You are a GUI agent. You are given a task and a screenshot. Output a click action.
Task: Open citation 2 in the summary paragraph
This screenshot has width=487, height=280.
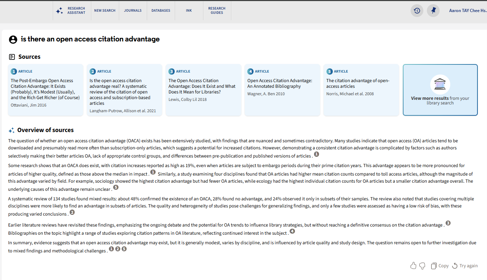click(118, 249)
